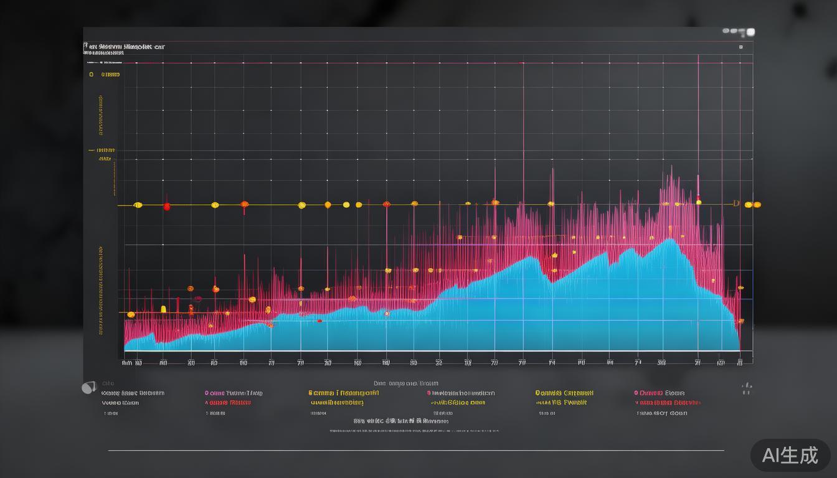Image resolution: width=837 pixels, height=478 pixels.
Task: Toggle the first white legend series
Action: point(133,393)
